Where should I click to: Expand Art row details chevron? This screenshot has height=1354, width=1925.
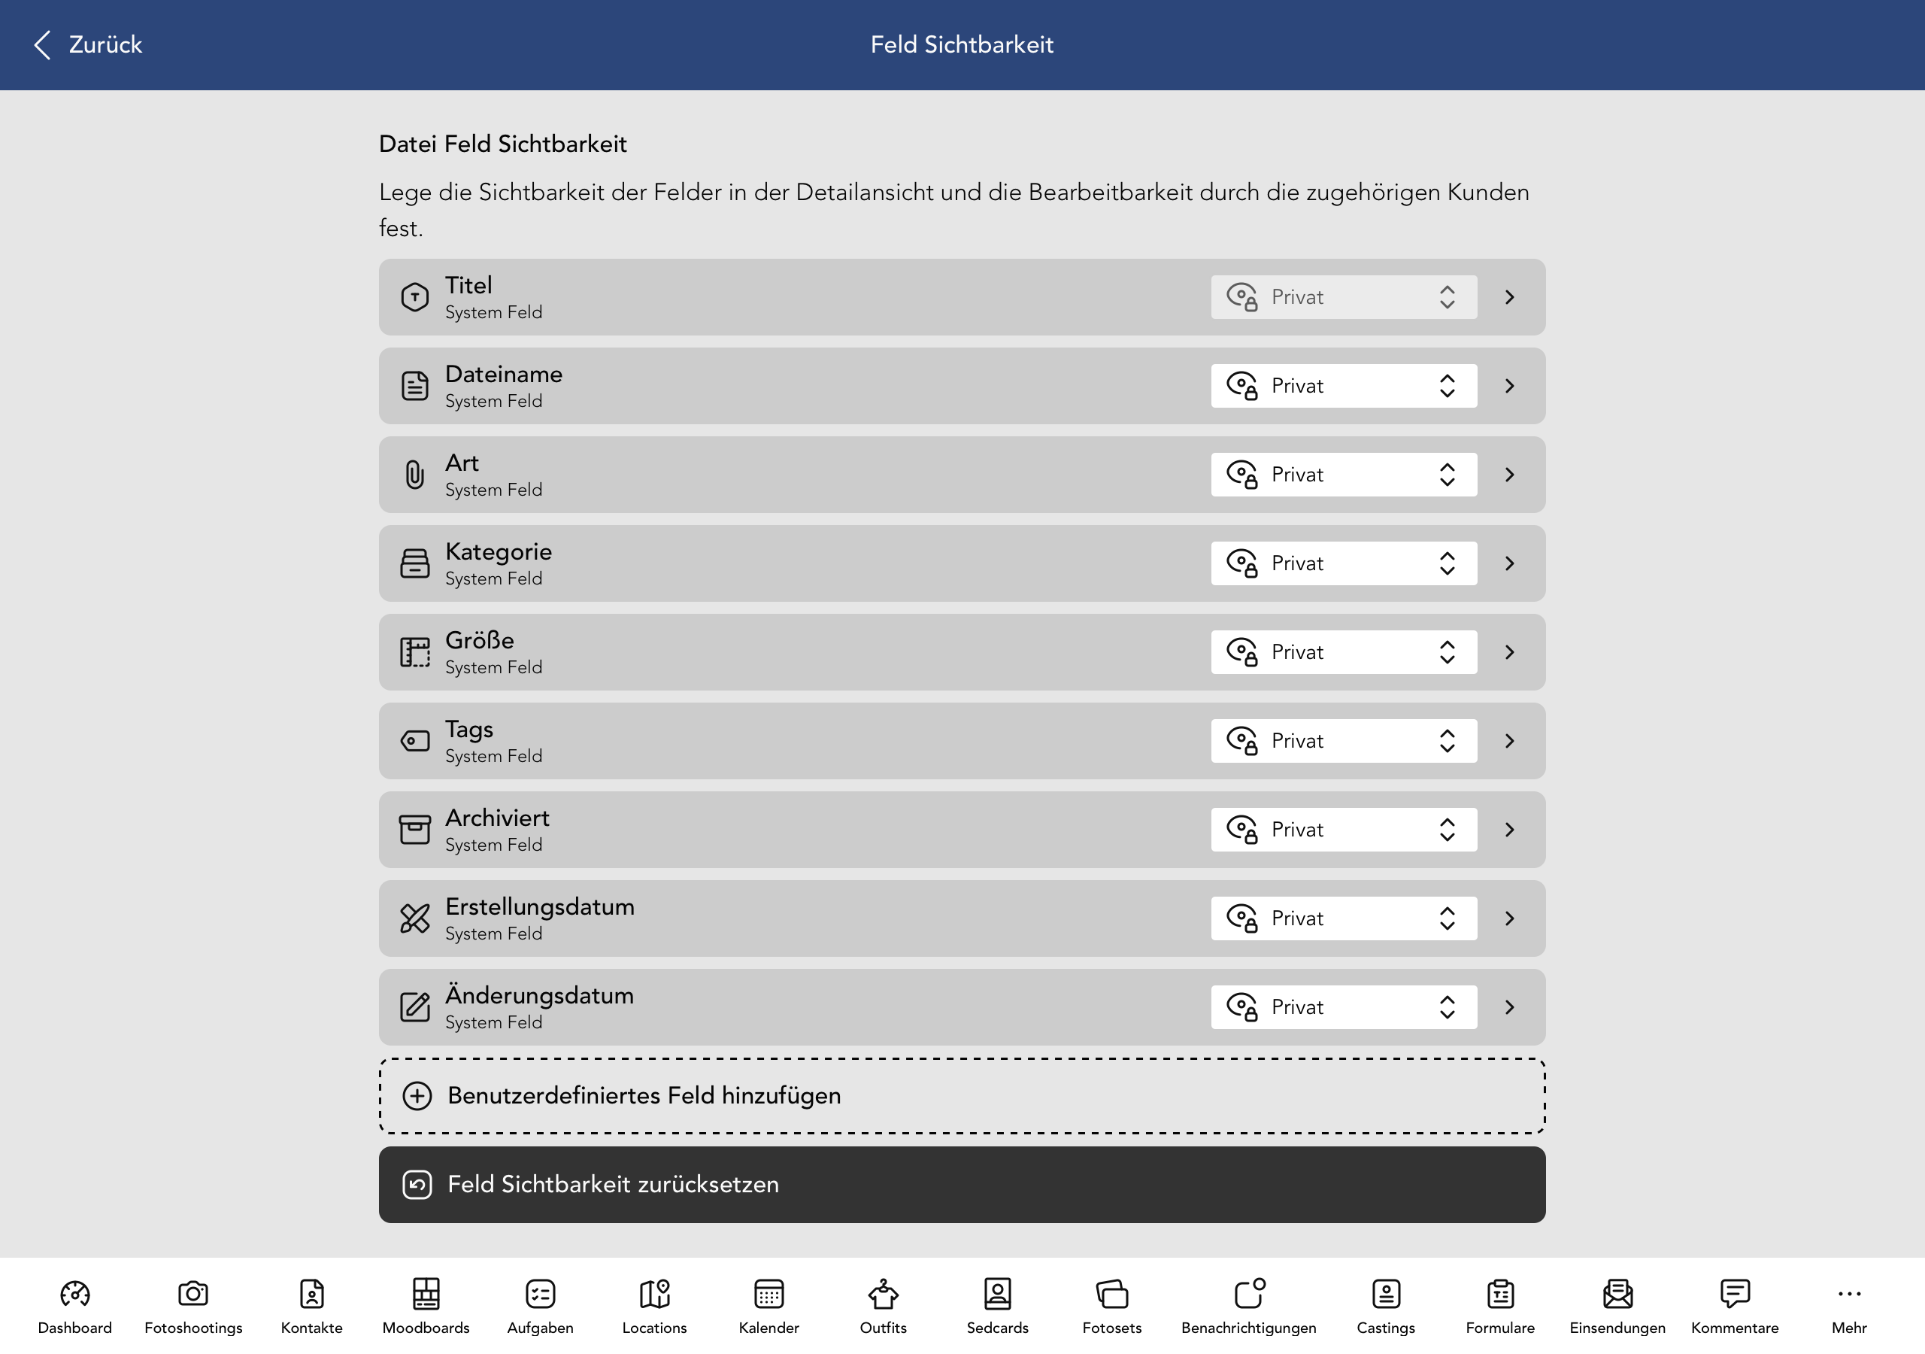coord(1510,475)
